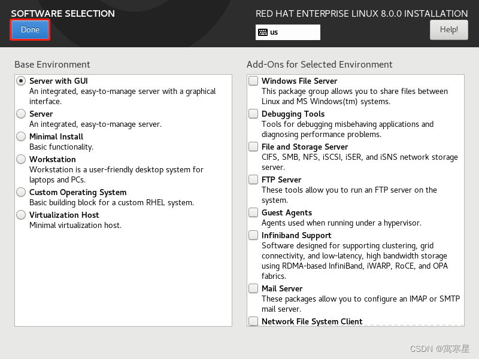
Task: Check the Network File System Client box
Action: coord(253,321)
